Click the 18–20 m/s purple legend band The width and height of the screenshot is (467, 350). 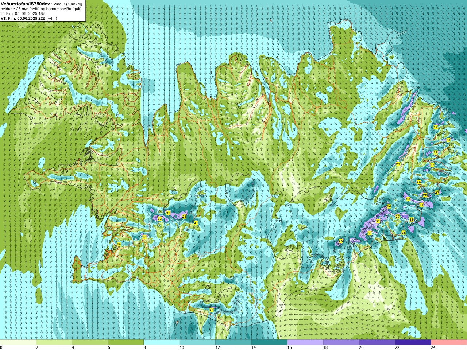tap(341, 342)
